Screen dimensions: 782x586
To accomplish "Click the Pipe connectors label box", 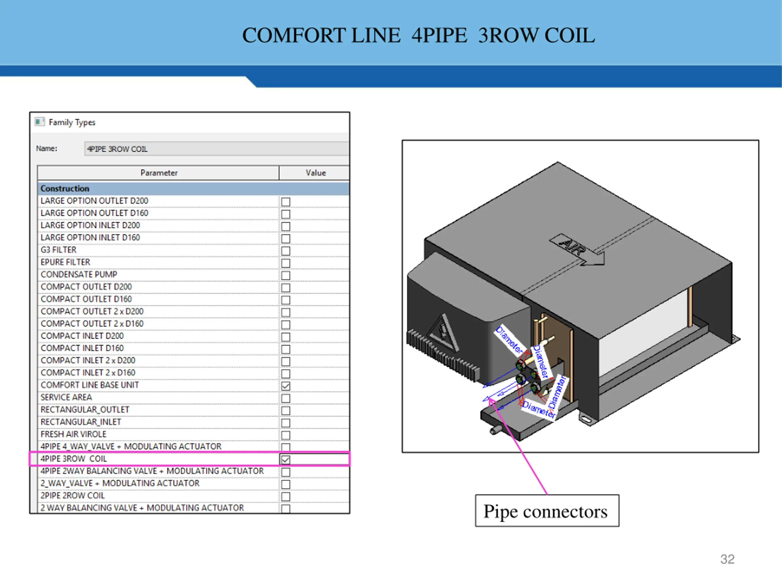I will pos(547,511).
